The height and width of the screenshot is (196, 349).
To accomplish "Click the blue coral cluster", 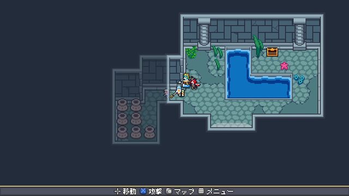I will (299, 79).
